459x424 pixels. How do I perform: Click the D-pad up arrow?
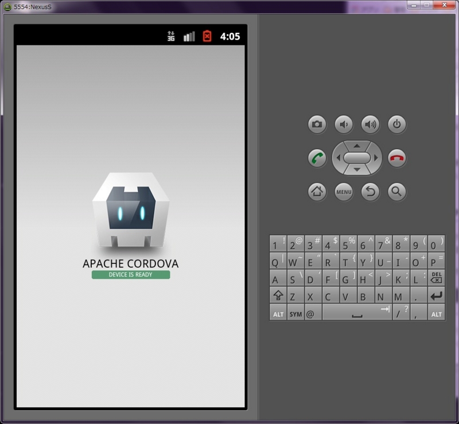pos(357,146)
